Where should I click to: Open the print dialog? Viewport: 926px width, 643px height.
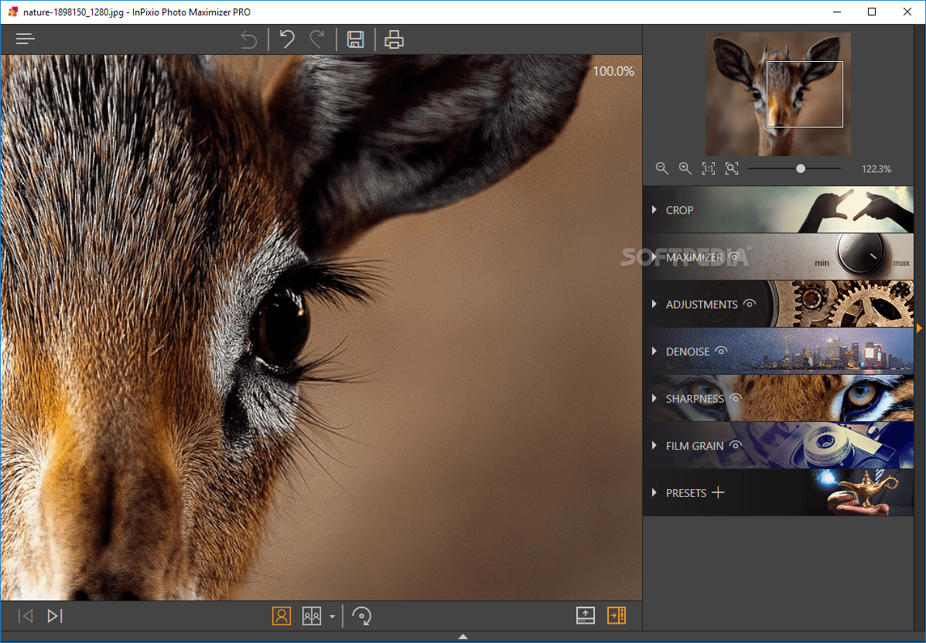pyautogui.click(x=394, y=39)
